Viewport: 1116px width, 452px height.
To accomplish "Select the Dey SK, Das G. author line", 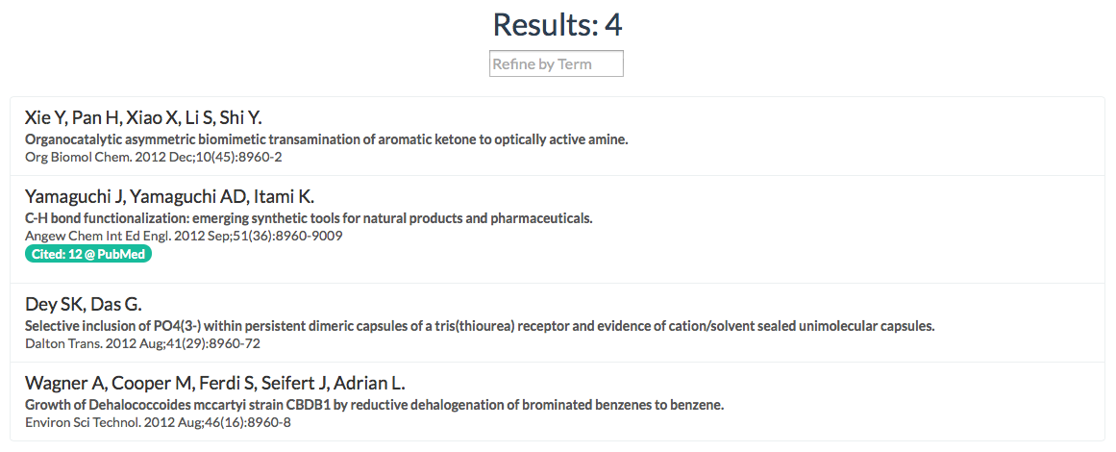I will point(84,305).
